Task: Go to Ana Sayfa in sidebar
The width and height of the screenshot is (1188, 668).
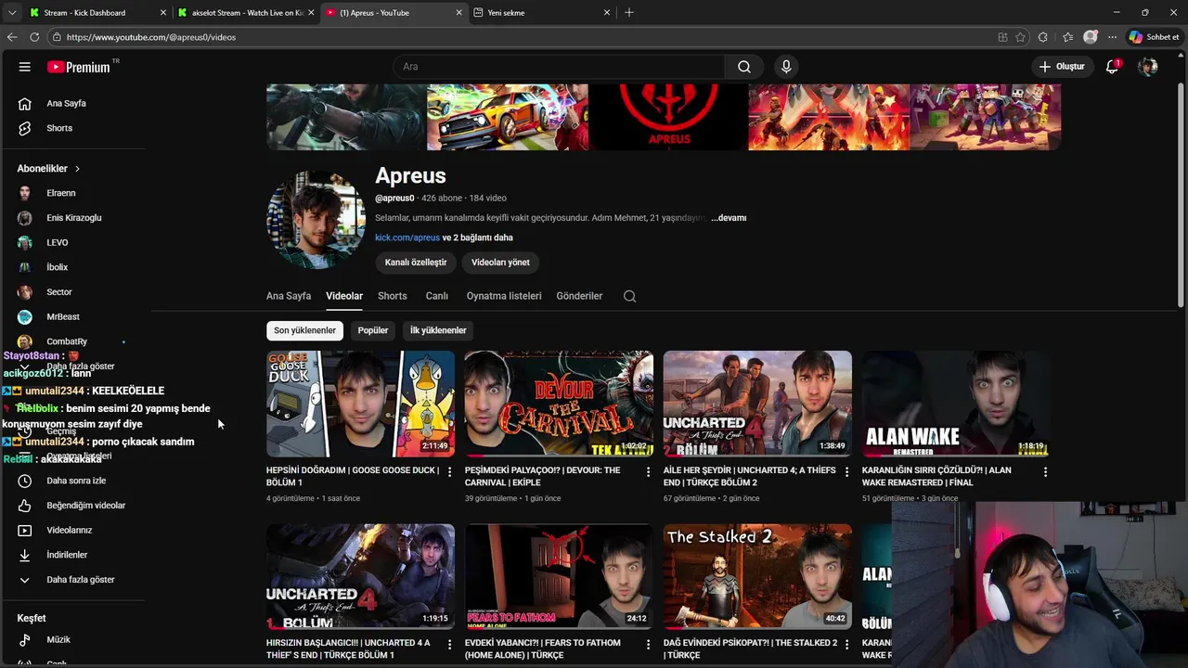Action: click(66, 103)
